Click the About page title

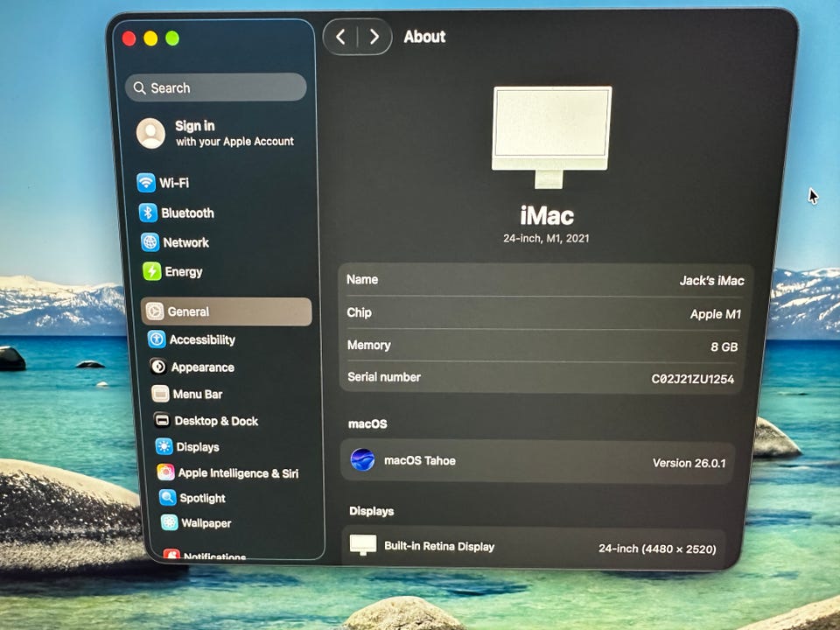425,37
